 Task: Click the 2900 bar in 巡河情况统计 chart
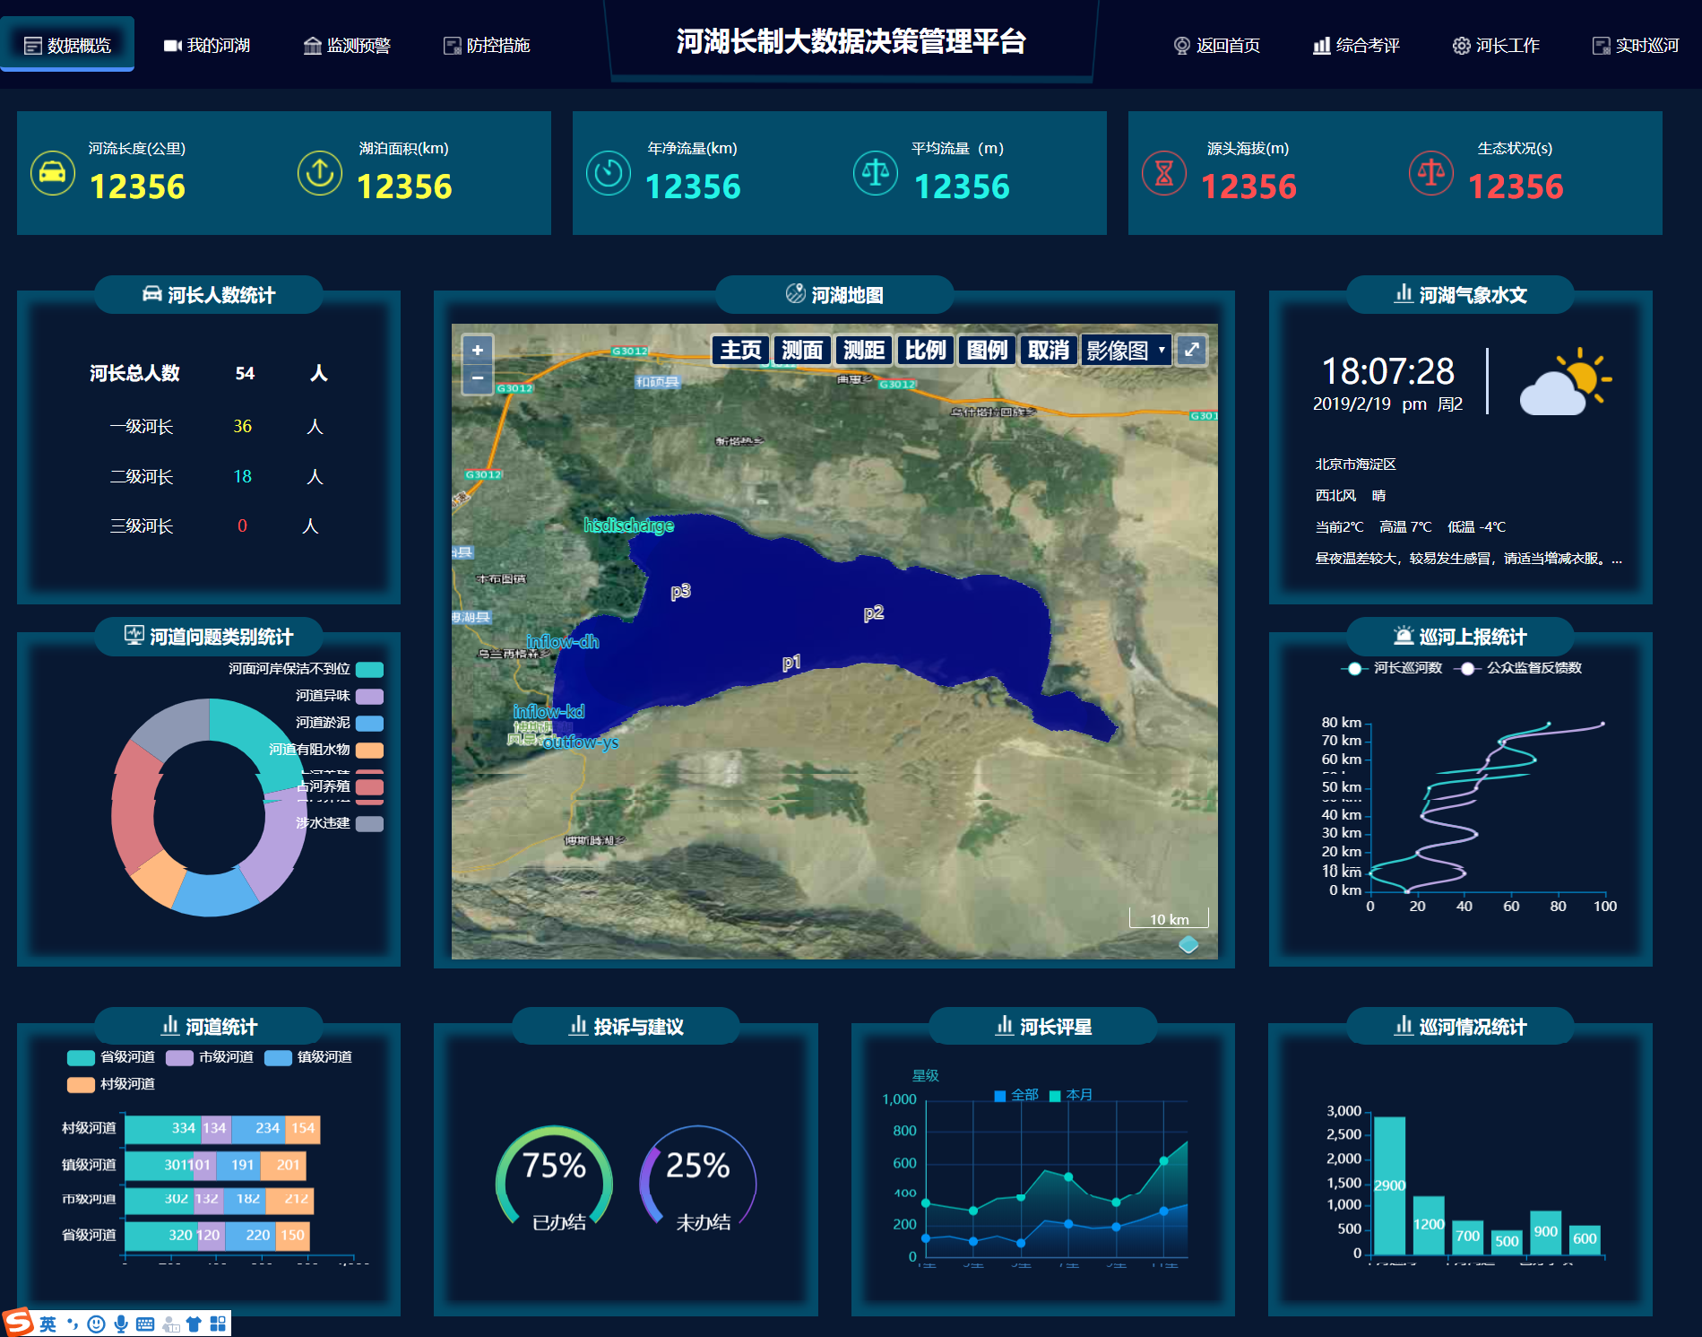(1389, 1185)
